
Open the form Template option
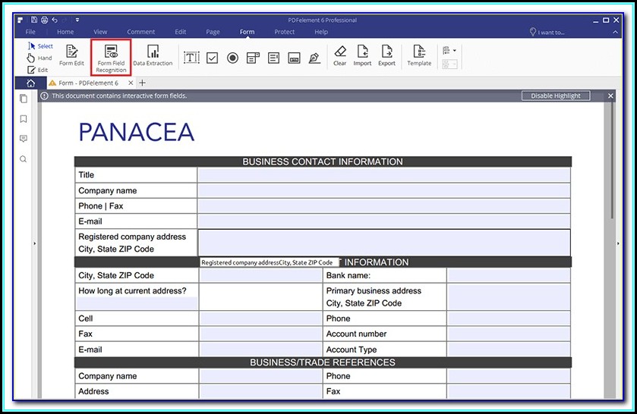tap(419, 55)
